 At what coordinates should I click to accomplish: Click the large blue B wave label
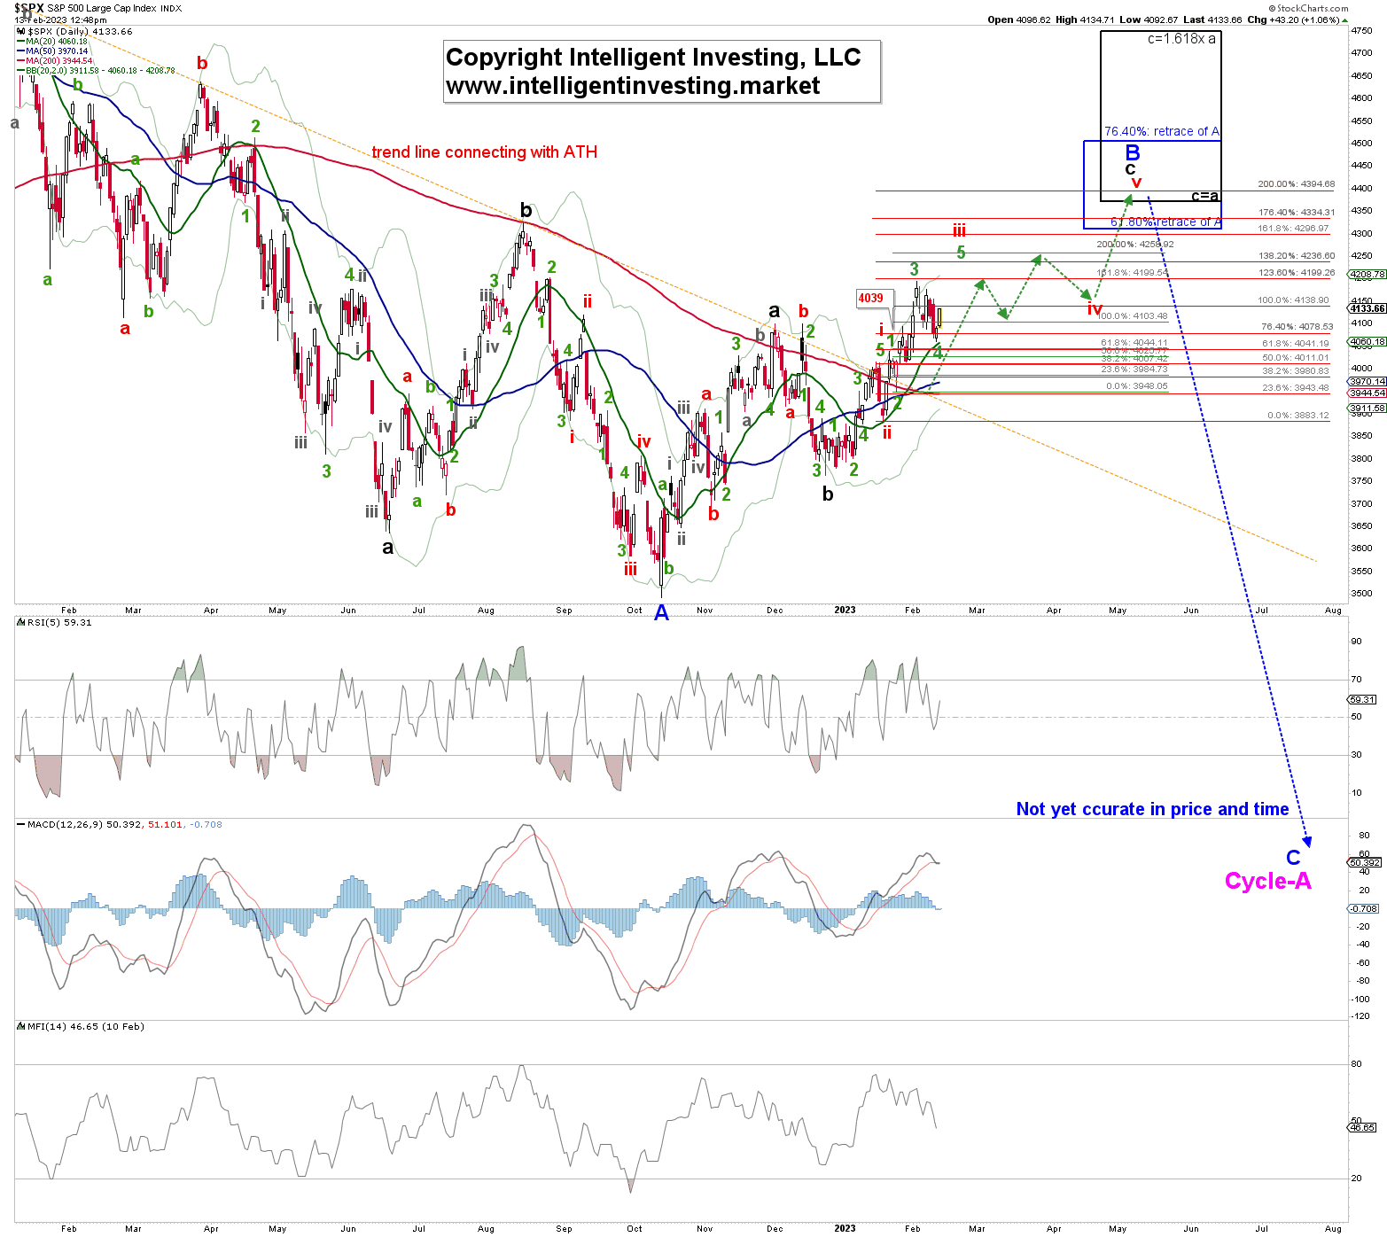(1133, 153)
